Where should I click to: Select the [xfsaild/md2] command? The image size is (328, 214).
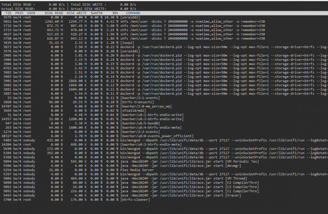click(x=133, y=111)
